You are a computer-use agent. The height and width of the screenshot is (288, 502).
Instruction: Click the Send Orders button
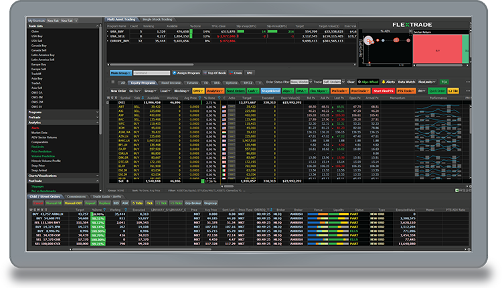click(235, 90)
